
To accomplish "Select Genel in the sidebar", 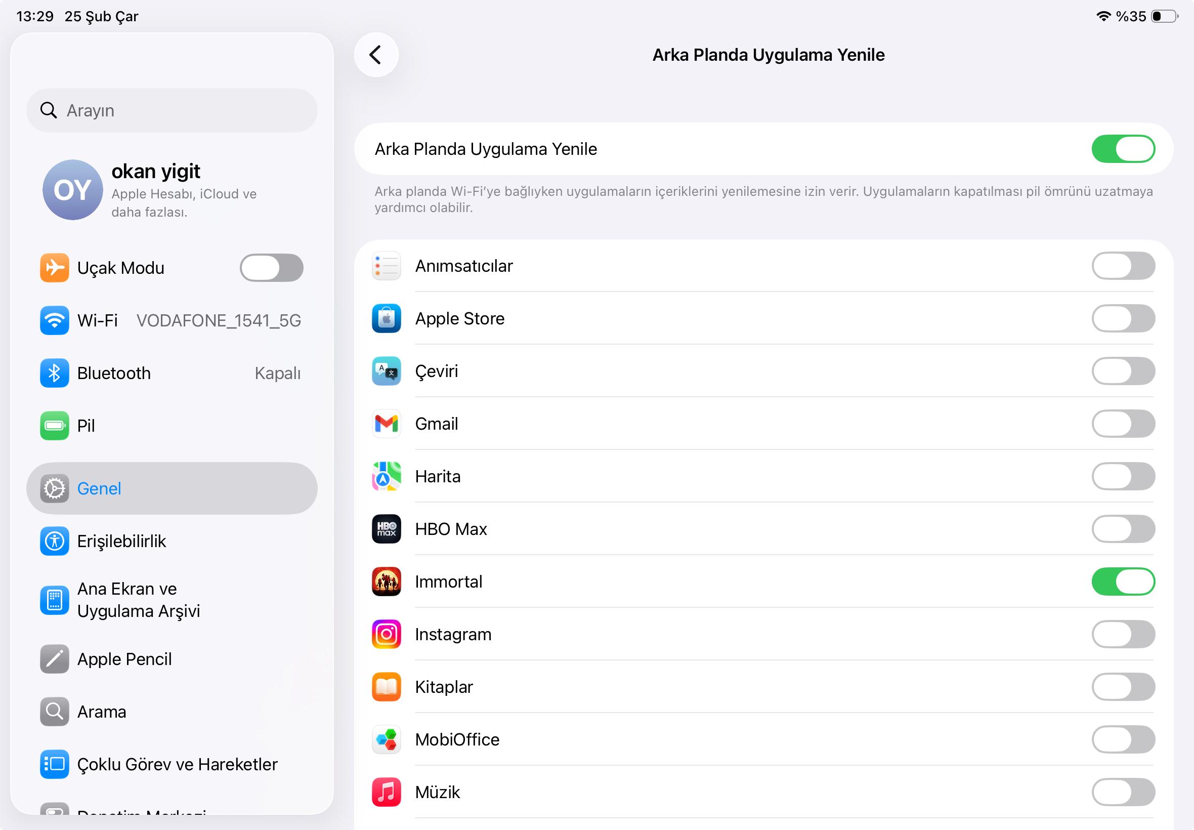I will click(x=172, y=488).
